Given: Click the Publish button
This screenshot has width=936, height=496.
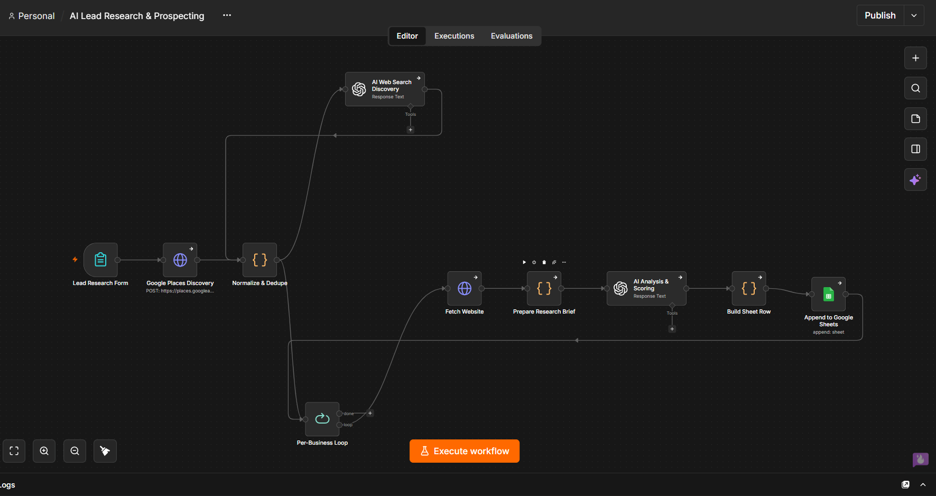Looking at the screenshot, I should point(880,15).
